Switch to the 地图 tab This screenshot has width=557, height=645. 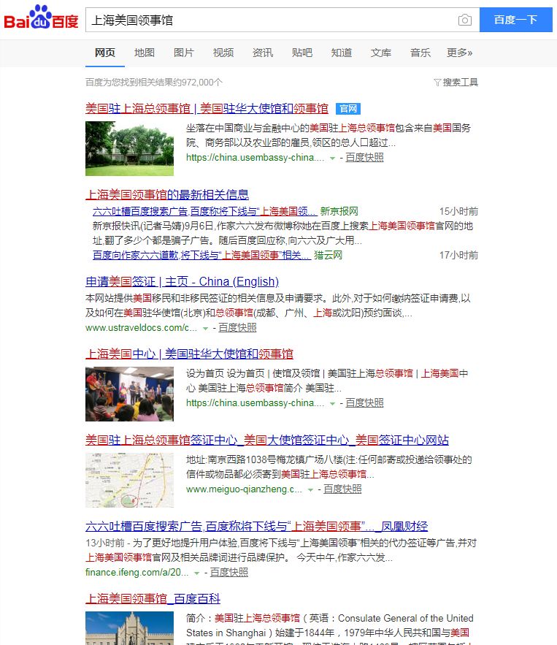pyautogui.click(x=145, y=53)
